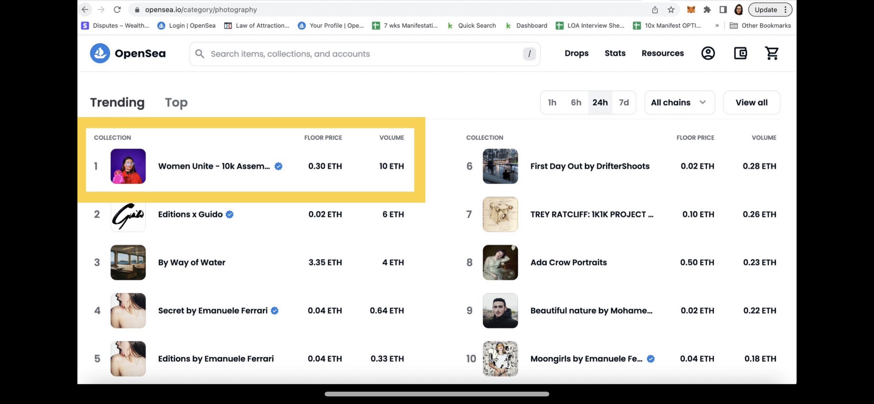Image resolution: width=874 pixels, height=404 pixels.
Task: Click the By Way of Water thumbnail
Action: [x=128, y=262]
